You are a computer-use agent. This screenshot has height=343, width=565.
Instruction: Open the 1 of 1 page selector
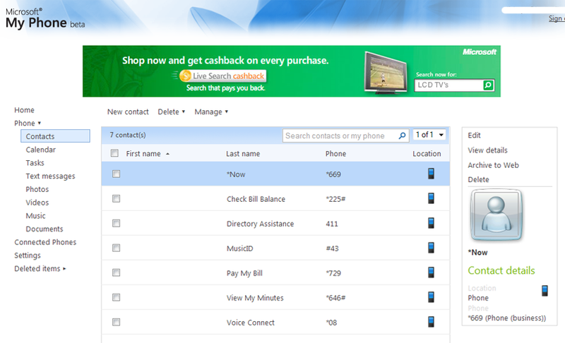tap(429, 135)
